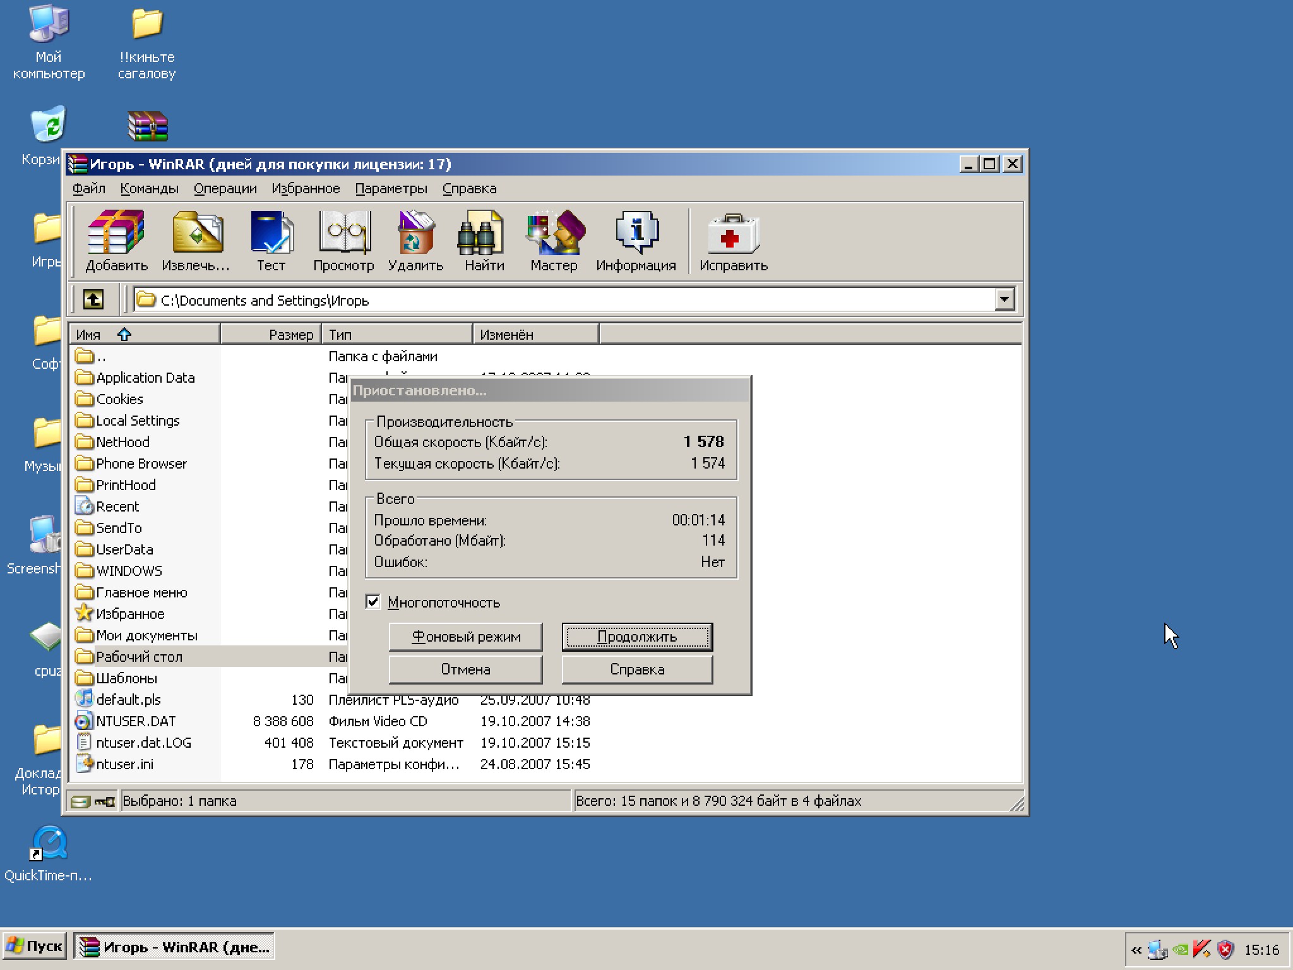Click the Тест toolbar icon

tap(271, 241)
